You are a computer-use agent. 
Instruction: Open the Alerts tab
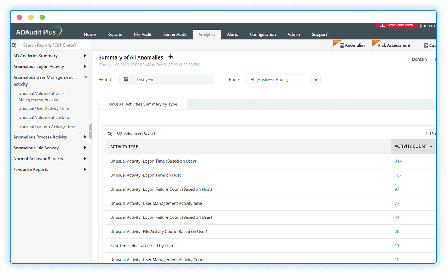coord(232,35)
